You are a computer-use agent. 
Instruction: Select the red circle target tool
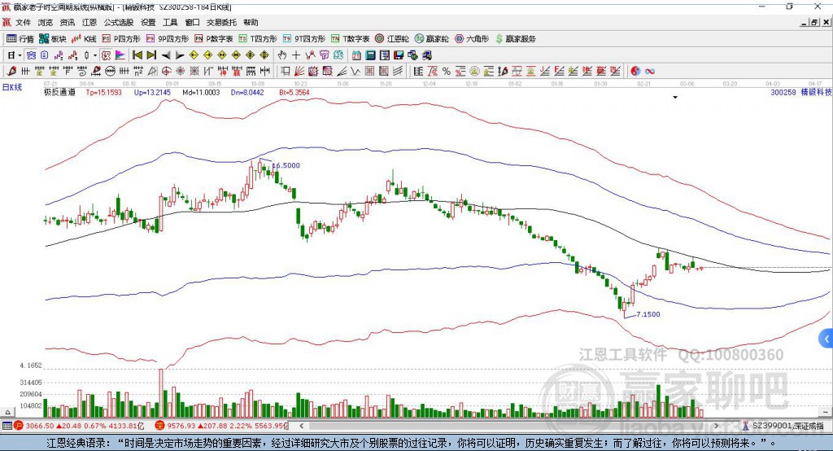(166, 72)
